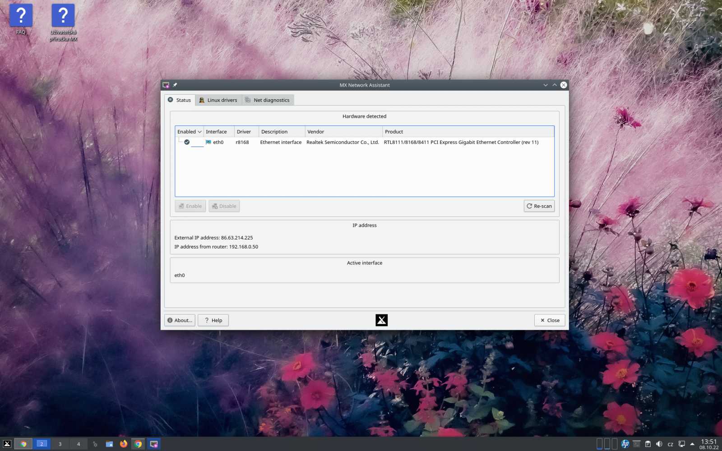Click the IP address from router line
Viewport: 722px width, 451px height.
[216, 247]
